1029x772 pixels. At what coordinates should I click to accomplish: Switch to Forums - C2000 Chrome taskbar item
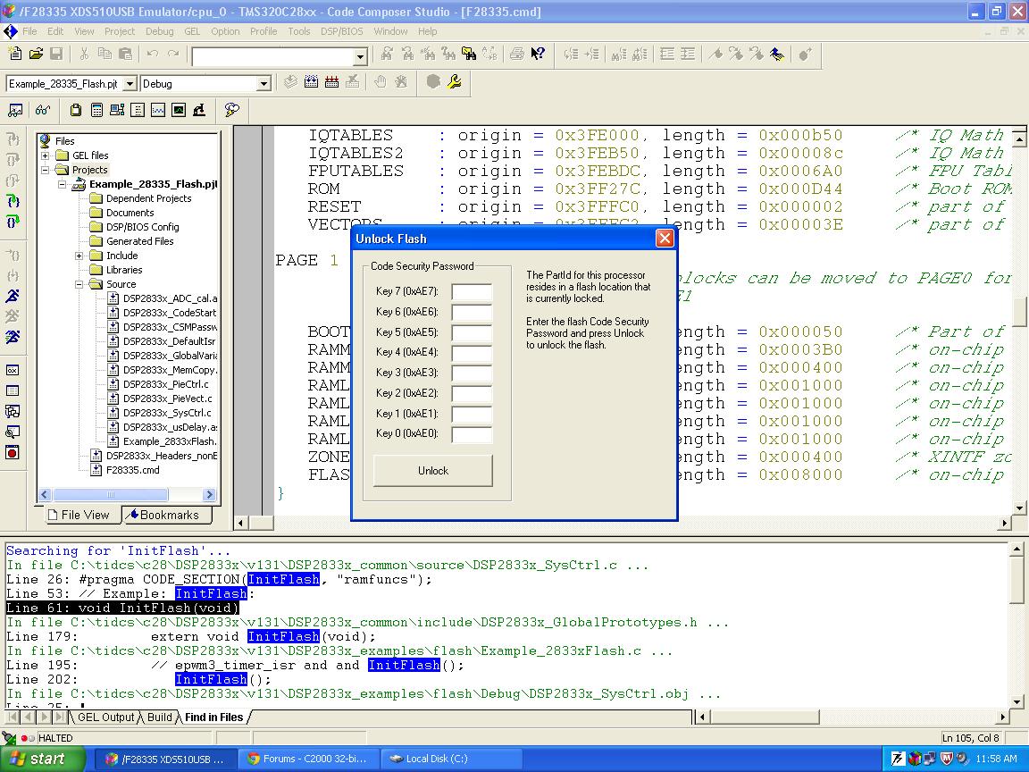tap(308, 759)
